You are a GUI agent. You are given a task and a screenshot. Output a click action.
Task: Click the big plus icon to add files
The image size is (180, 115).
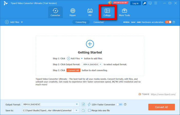(x=90, y=44)
